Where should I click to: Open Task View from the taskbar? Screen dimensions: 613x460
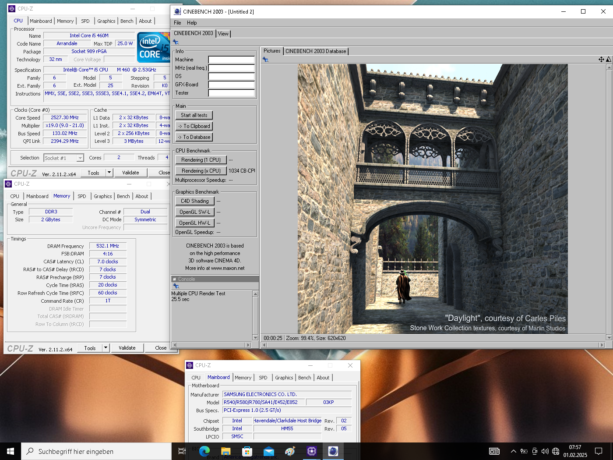[x=182, y=451]
